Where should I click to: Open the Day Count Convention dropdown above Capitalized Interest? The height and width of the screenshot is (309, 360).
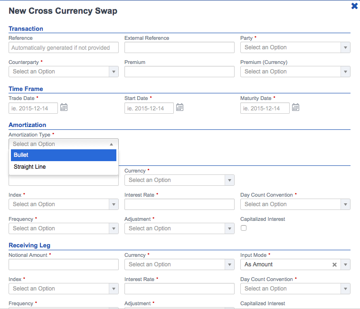pos(295,204)
